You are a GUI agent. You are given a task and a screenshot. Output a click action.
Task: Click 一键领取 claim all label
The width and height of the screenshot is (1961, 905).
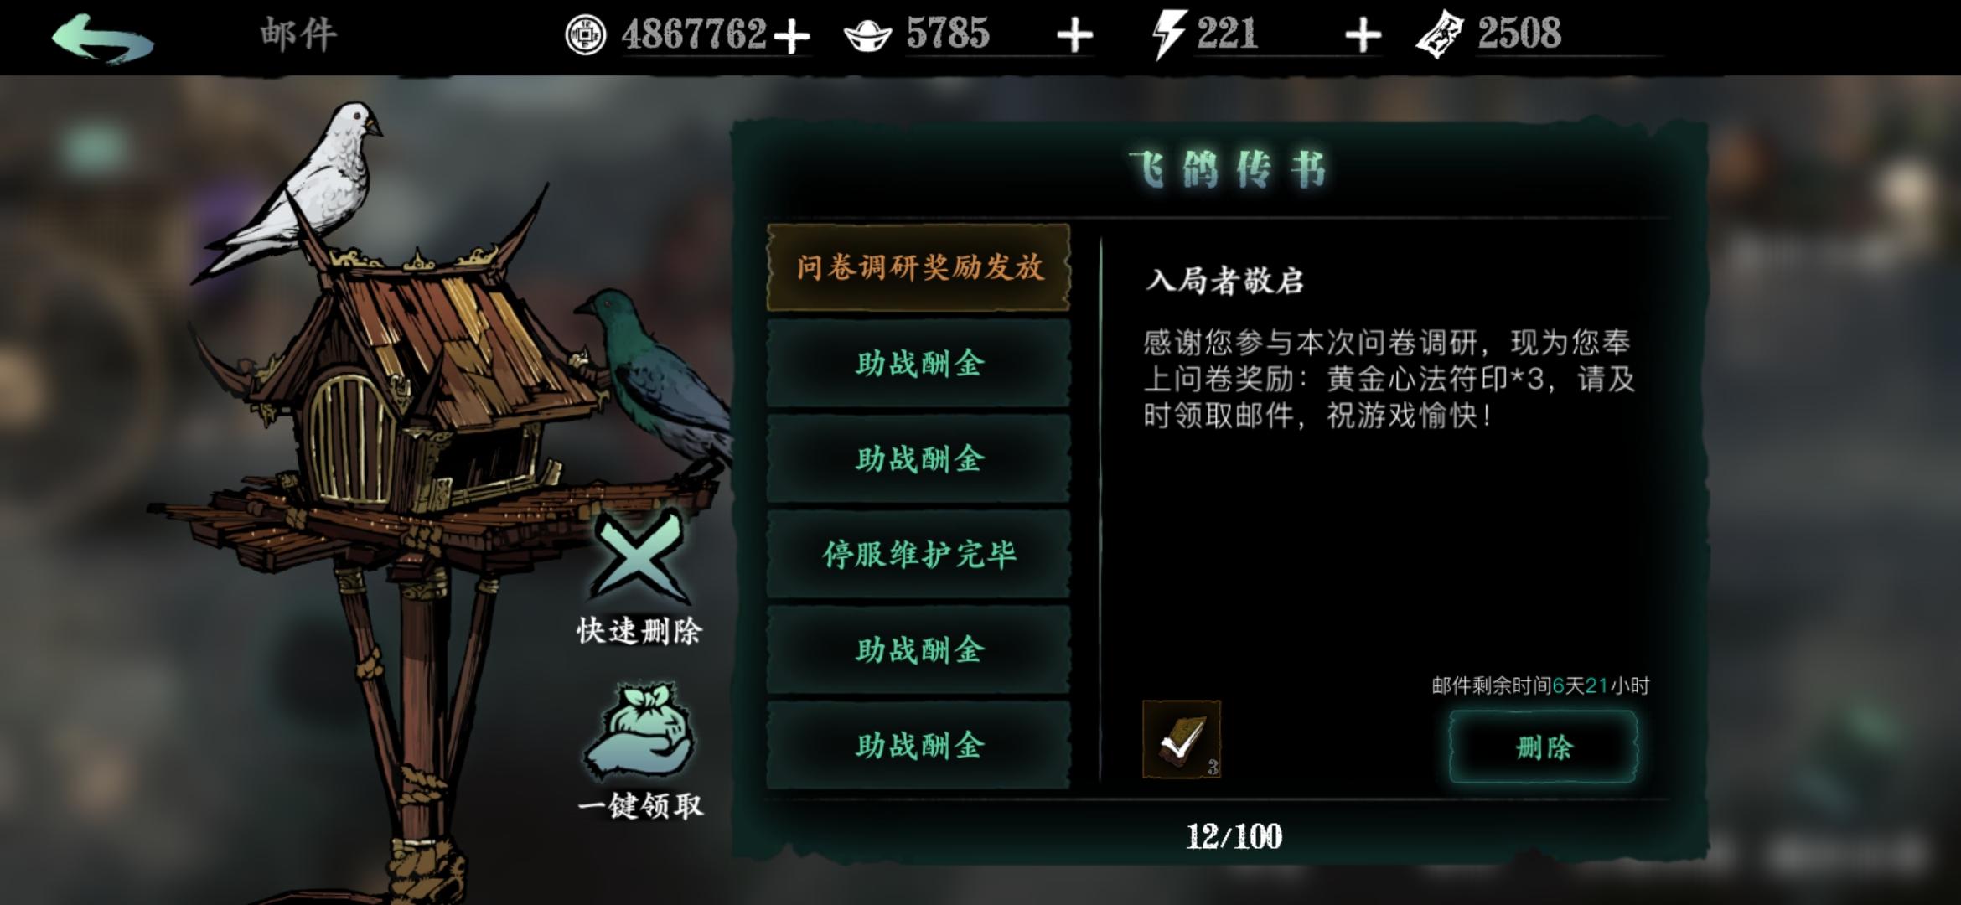[640, 806]
